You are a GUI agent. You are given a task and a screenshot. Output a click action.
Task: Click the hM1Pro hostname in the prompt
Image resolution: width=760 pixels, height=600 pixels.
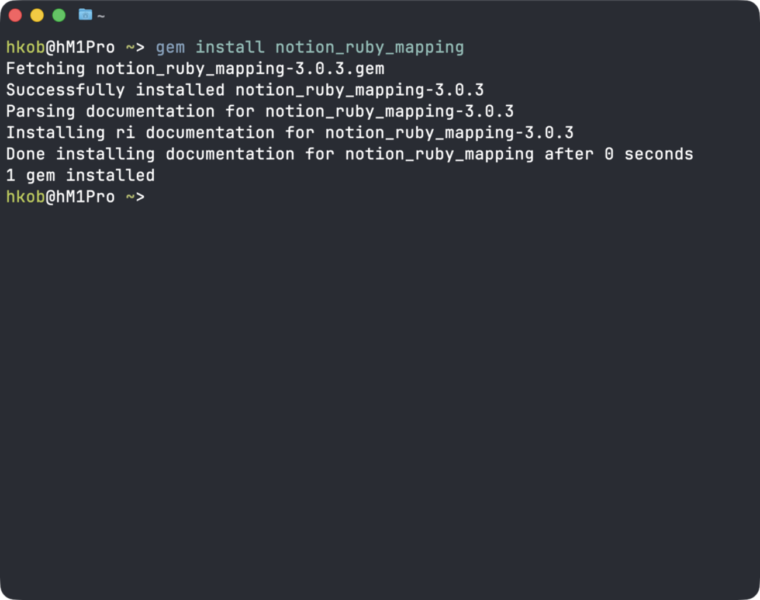coord(85,47)
